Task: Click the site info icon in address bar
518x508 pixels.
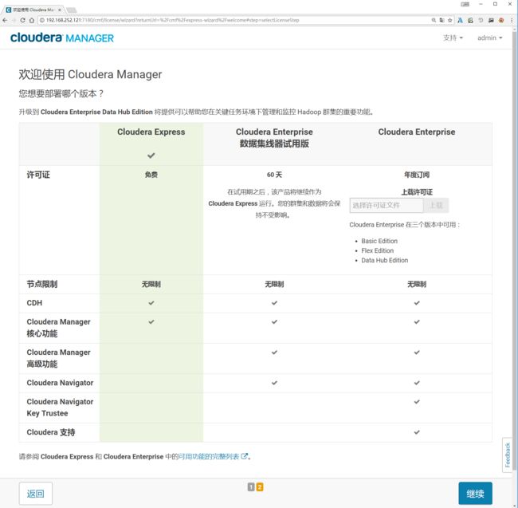Action: (42, 20)
